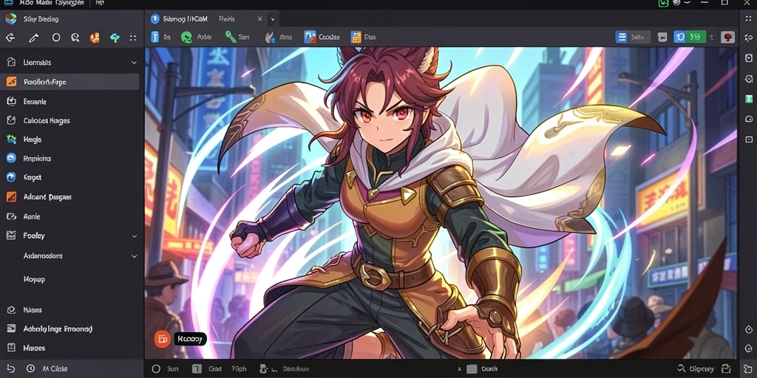Click the gray folder icon beside Satu
This screenshot has width=757, height=378.
[662, 37]
